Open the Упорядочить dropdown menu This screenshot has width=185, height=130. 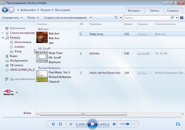[12, 18]
